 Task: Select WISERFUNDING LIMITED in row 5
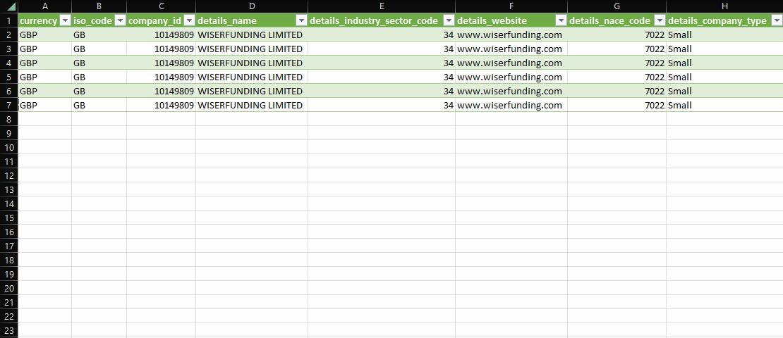coord(252,77)
